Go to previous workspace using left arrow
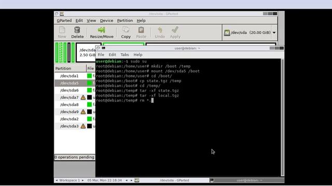332x186 pixels. 57,180
